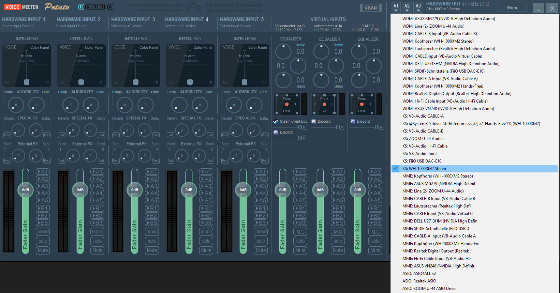Open Hardware Input 1 device selector
The image size is (560, 293).
pyautogui.click(x=18, y=26)
